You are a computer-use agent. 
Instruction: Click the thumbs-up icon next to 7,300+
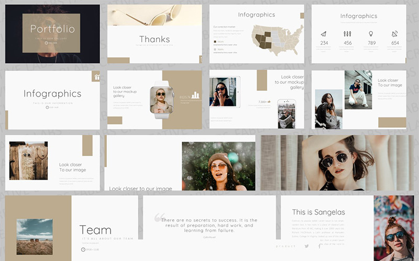[x=269, y=102]
